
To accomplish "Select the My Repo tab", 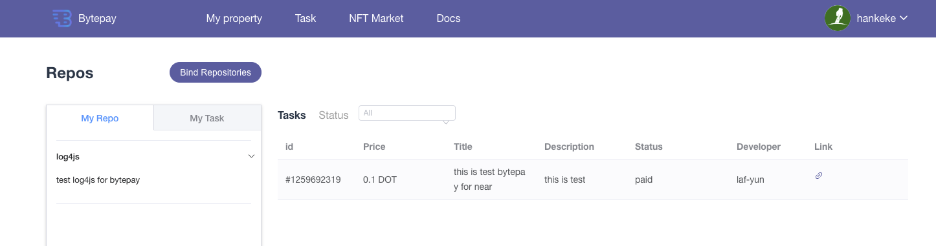I will [100, 118].
